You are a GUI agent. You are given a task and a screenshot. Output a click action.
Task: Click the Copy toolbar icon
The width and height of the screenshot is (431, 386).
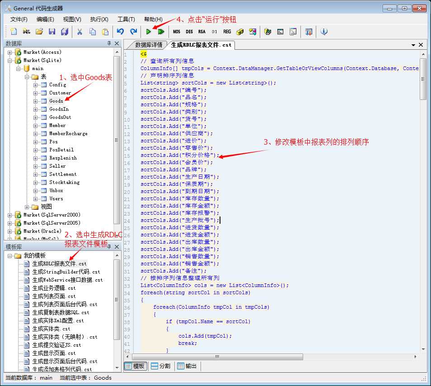click(x=93, y=32)
